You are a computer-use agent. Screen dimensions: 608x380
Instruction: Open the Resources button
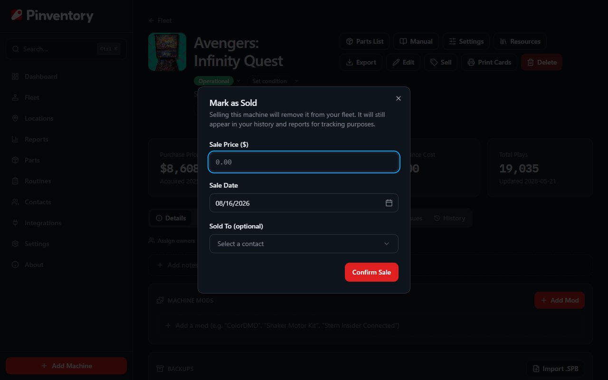[520, 41]
